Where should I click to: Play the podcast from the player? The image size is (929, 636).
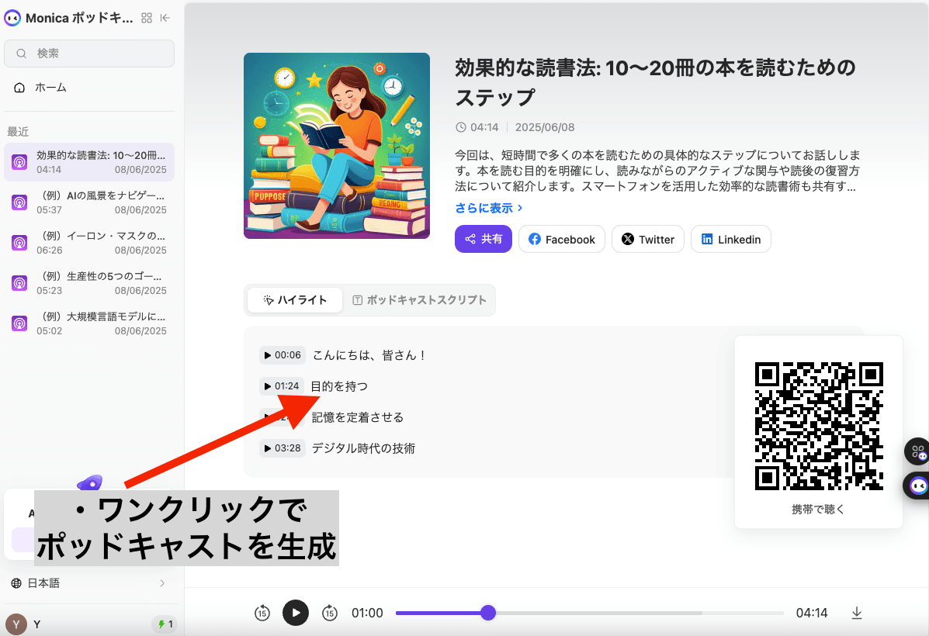point(296,613)
